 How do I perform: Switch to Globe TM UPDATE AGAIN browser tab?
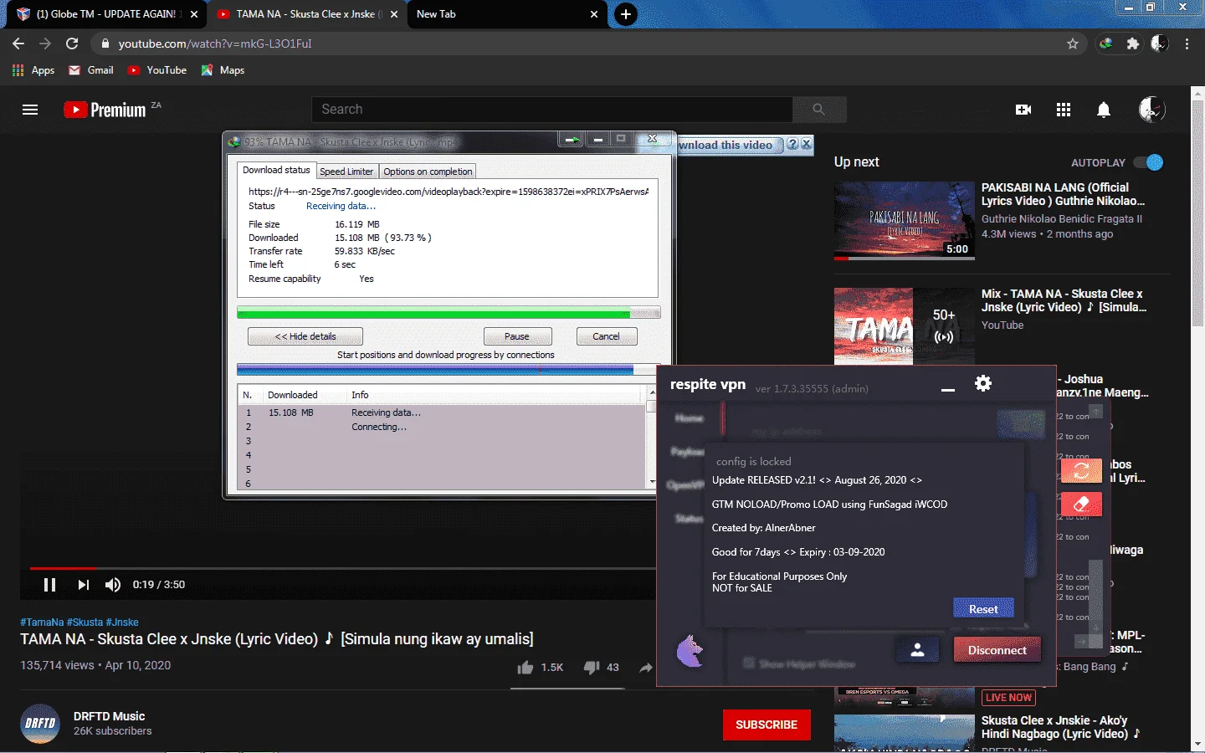coord(105,14)
